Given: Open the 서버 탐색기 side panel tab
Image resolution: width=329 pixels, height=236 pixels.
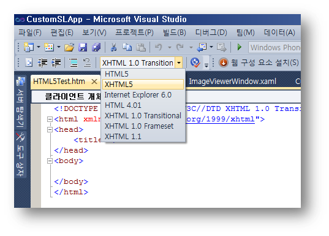Looking at the screenshot, I should pos(21,102).
